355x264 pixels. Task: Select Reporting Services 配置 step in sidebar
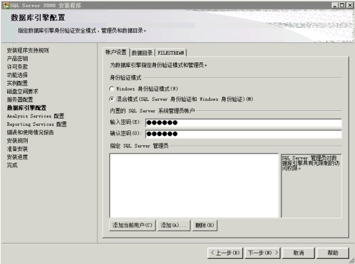[x=37, y=124]
